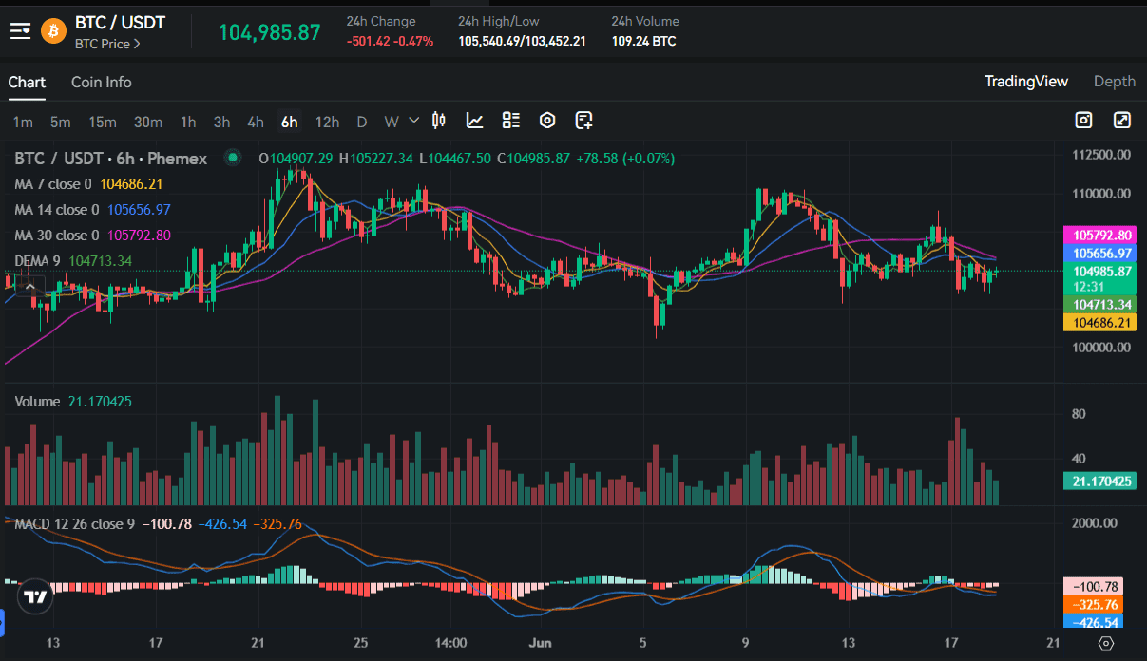The height and width of the screenshot is (661, 1147).
Task: Open the hamburger menu beside the BTC logo
Action: [19, 29]
